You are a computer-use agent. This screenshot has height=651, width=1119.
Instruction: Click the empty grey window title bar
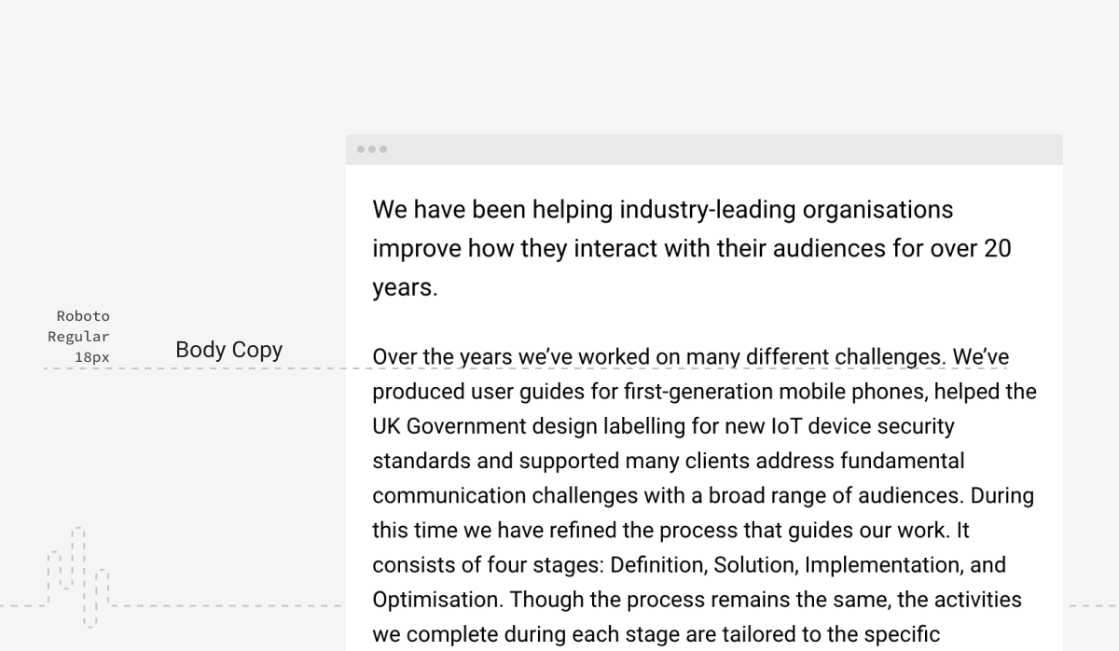(709, 149)
